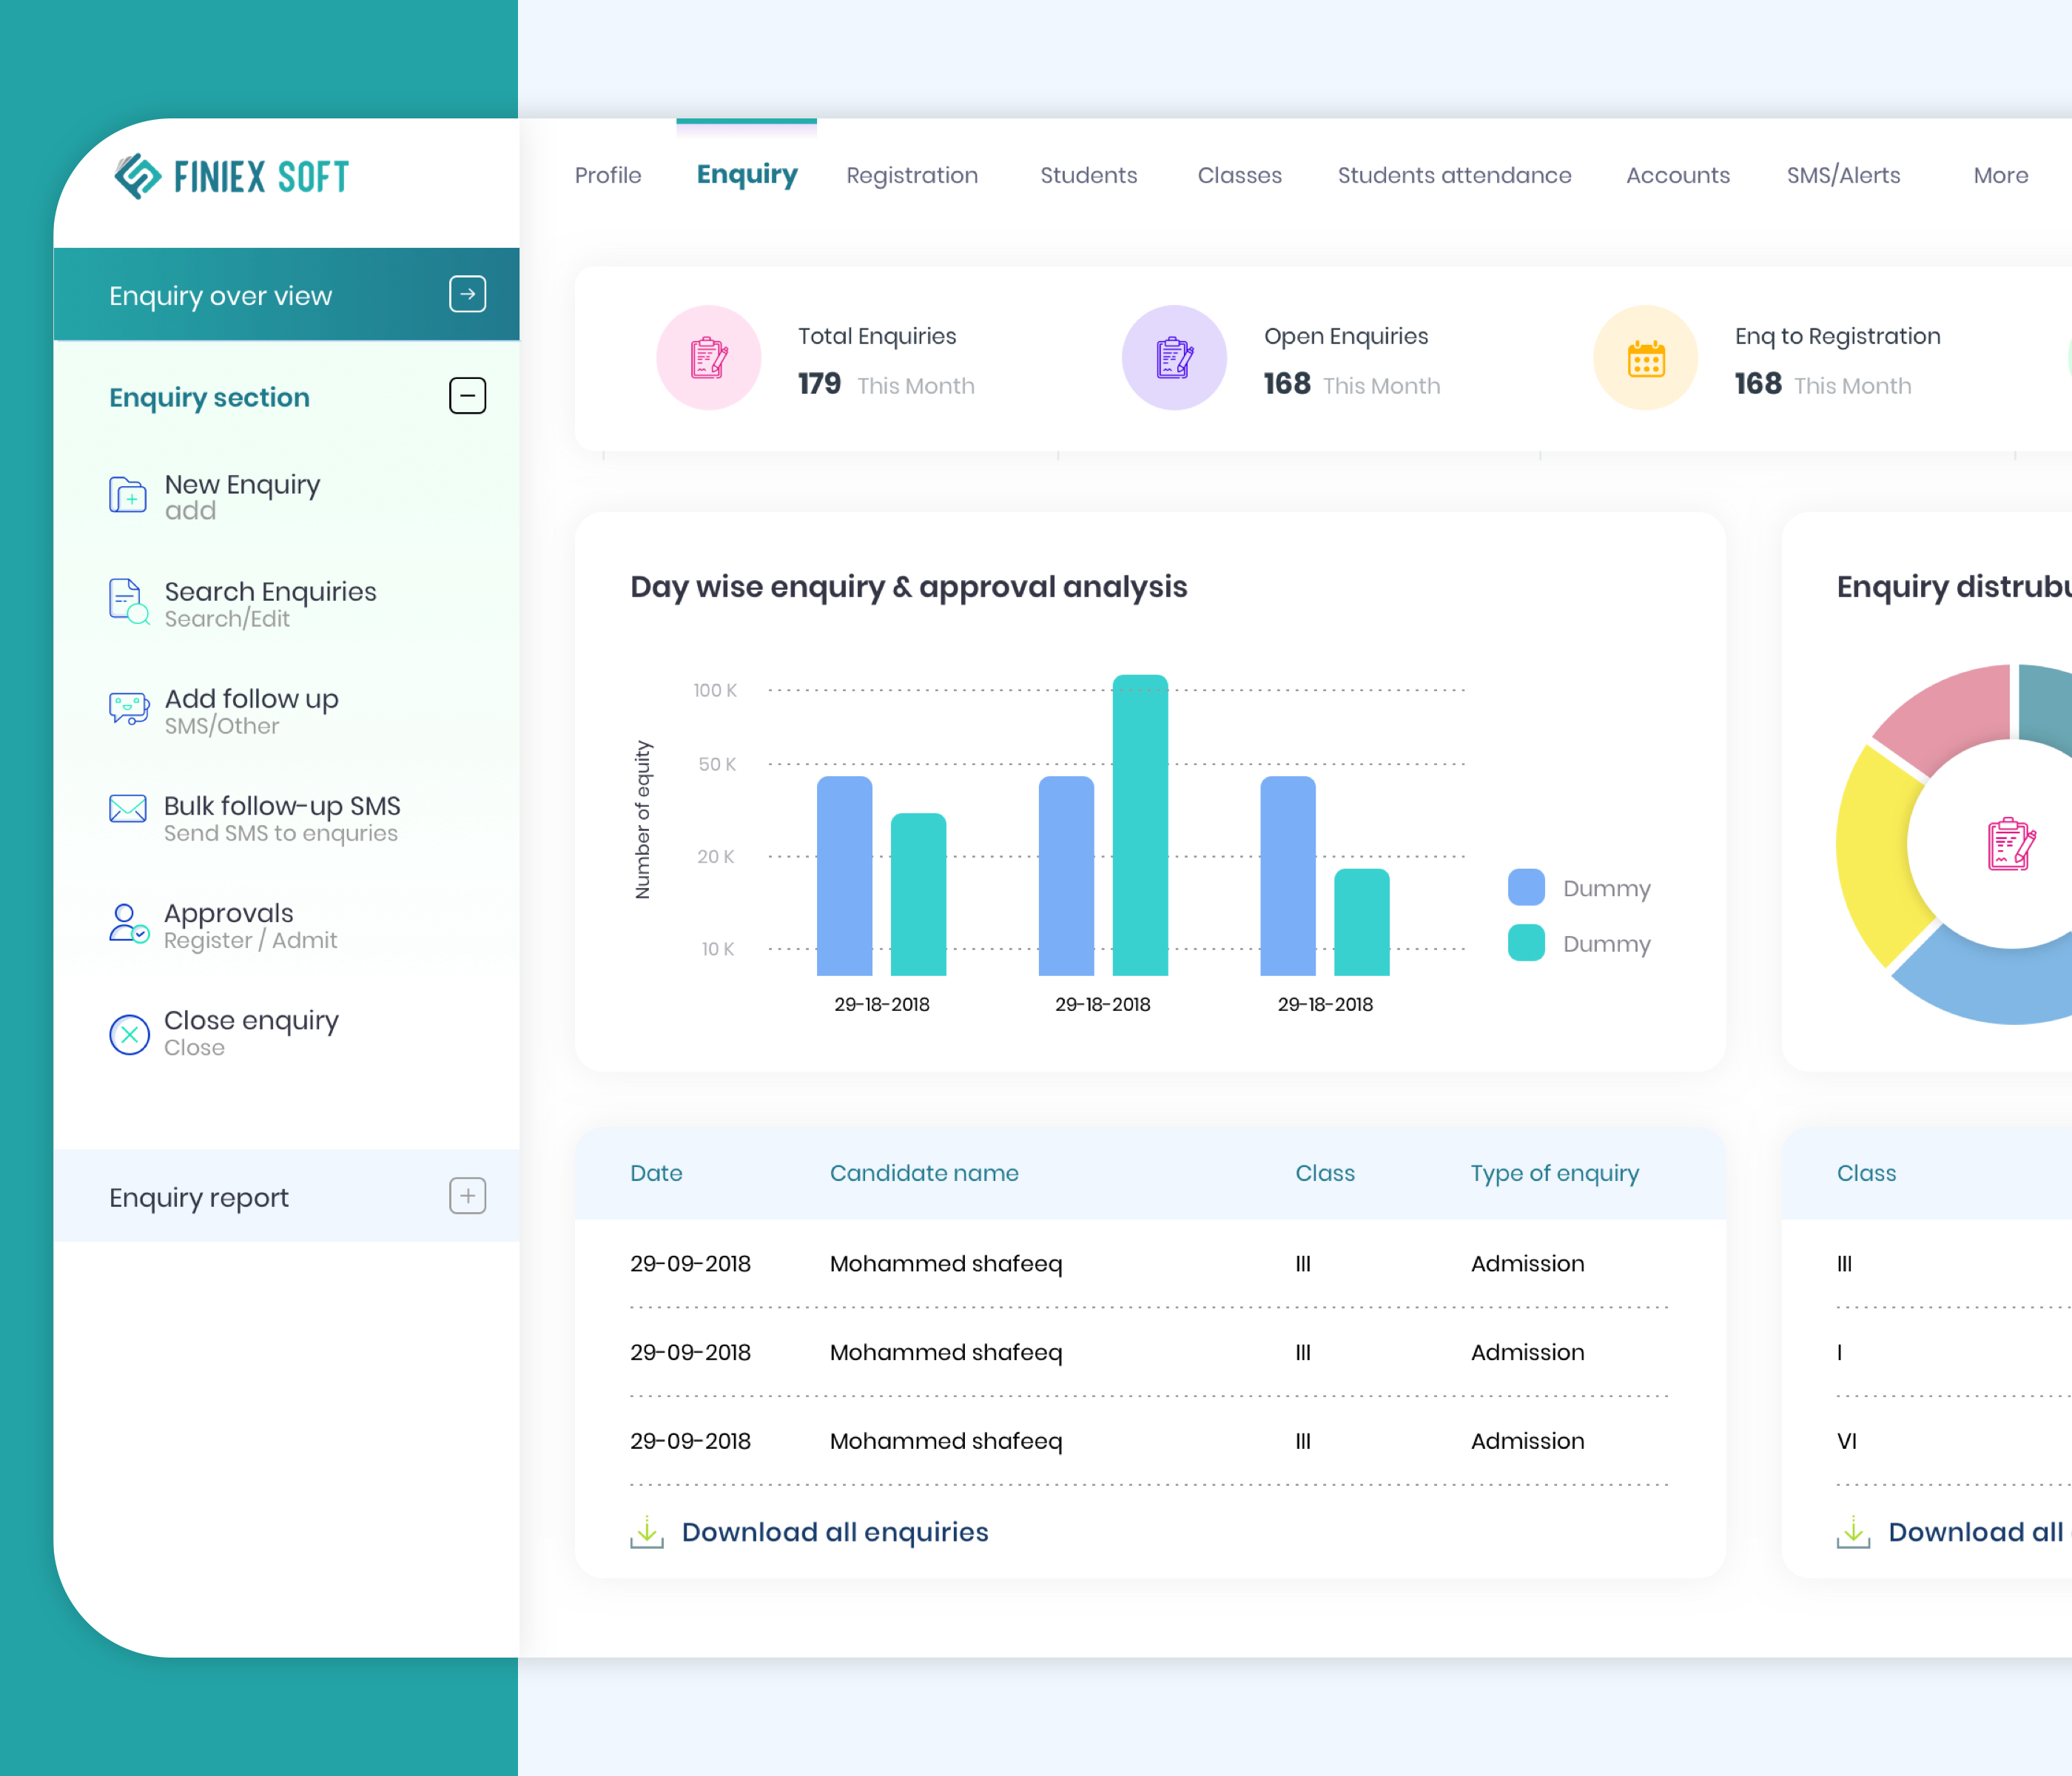The width and height of the screenshot is (2072, 1776).
Task: Click the Add follow up chat icon
Action: pyautogui.click(x=128, y=709)
